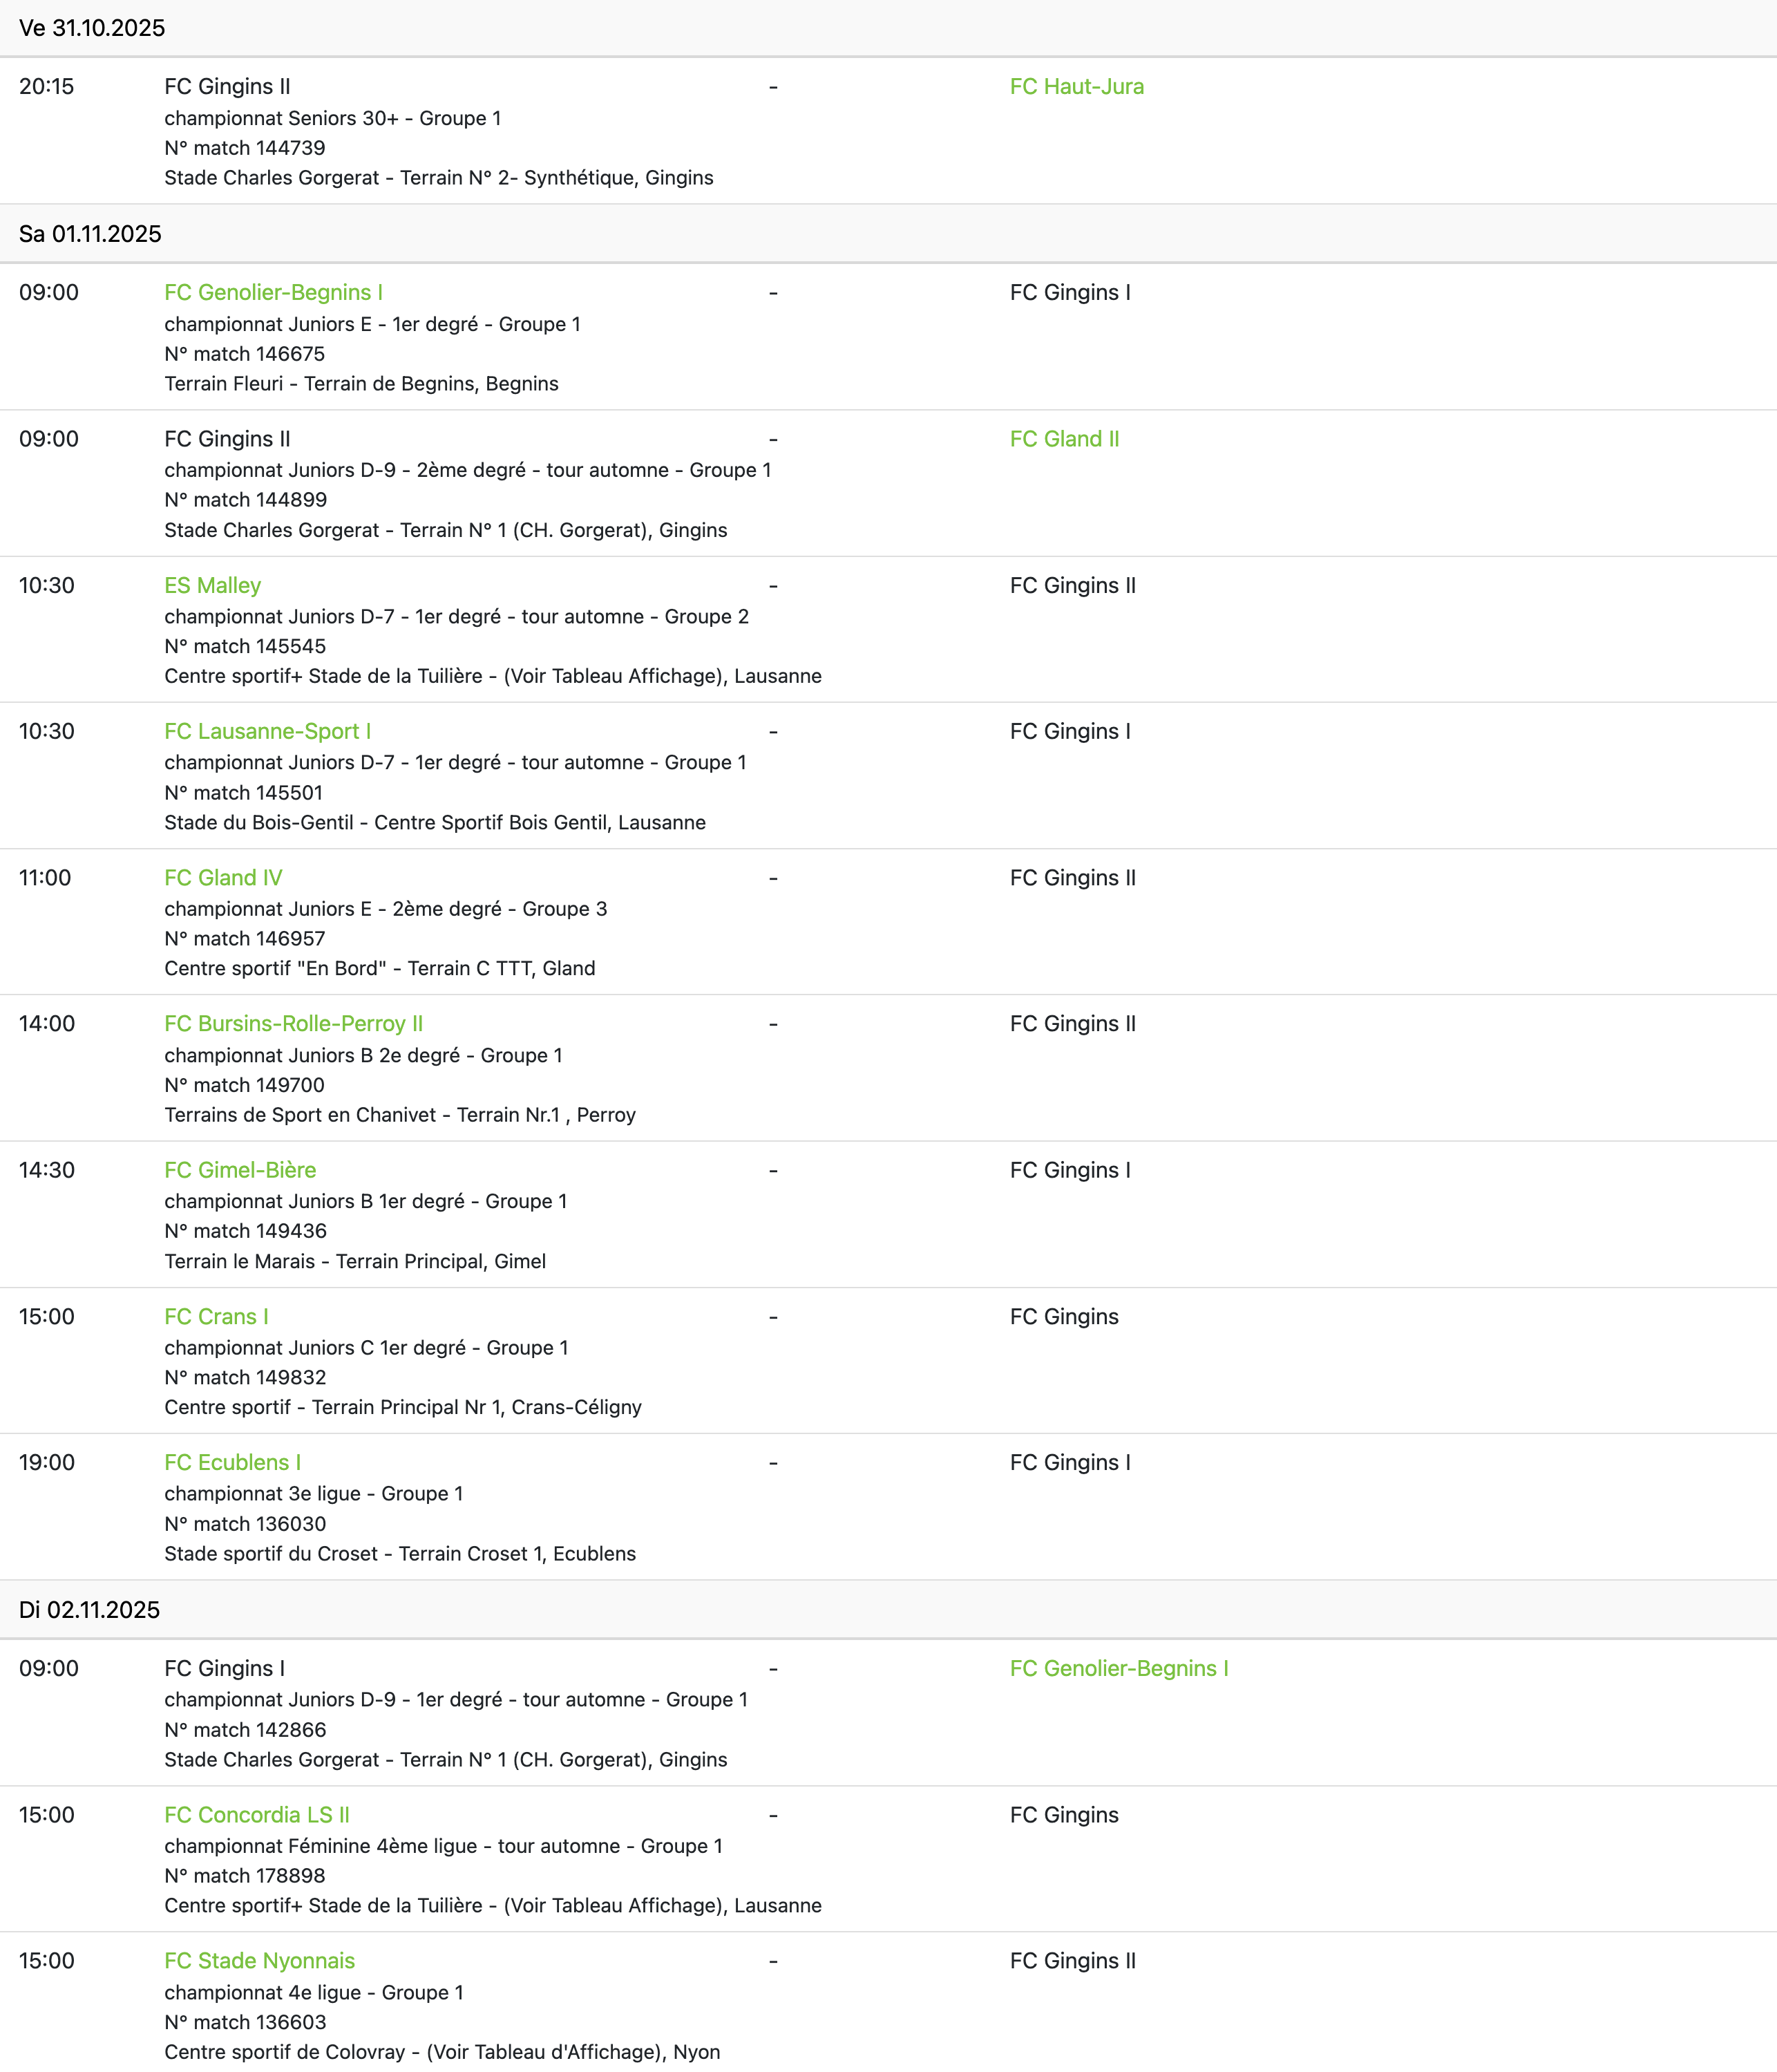Click the N° match 136030 line
The image size is (1777, 2072).
tap(245, 1524)
